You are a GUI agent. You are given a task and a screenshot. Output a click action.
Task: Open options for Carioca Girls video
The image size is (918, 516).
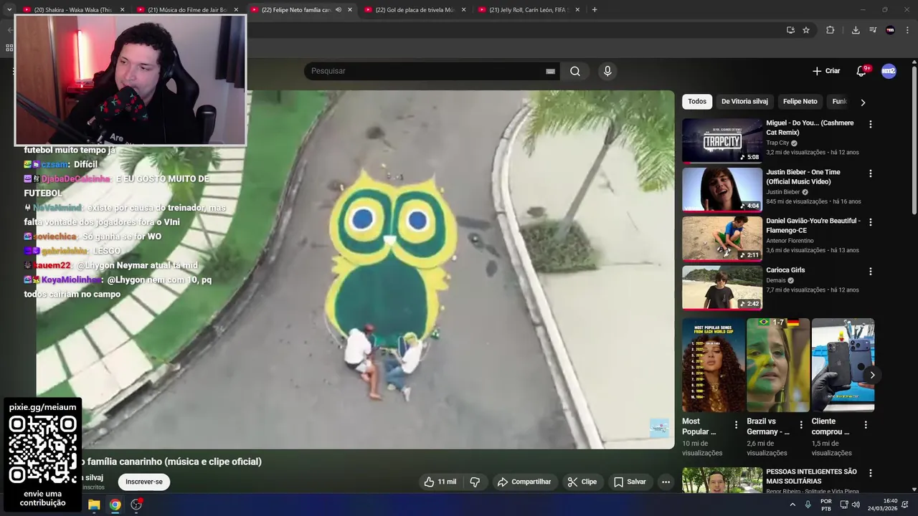(x=871, y=272)
